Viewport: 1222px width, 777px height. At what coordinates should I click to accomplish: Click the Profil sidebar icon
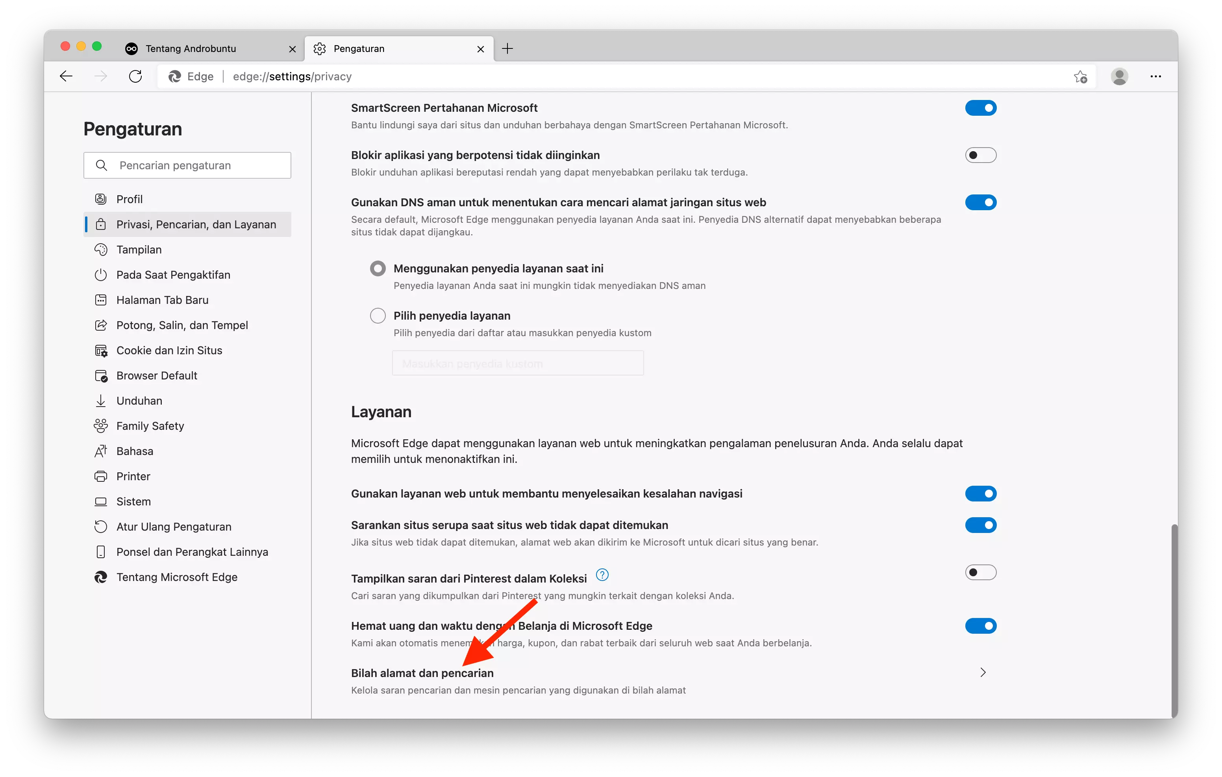101,198
